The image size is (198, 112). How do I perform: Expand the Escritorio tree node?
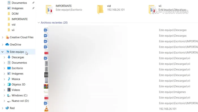coord(4,68)
